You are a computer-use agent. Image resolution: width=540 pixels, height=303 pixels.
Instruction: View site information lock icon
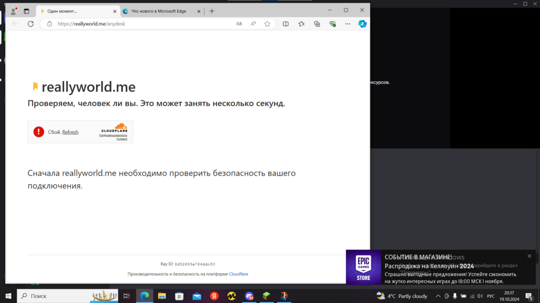click(x=50, y=24)
